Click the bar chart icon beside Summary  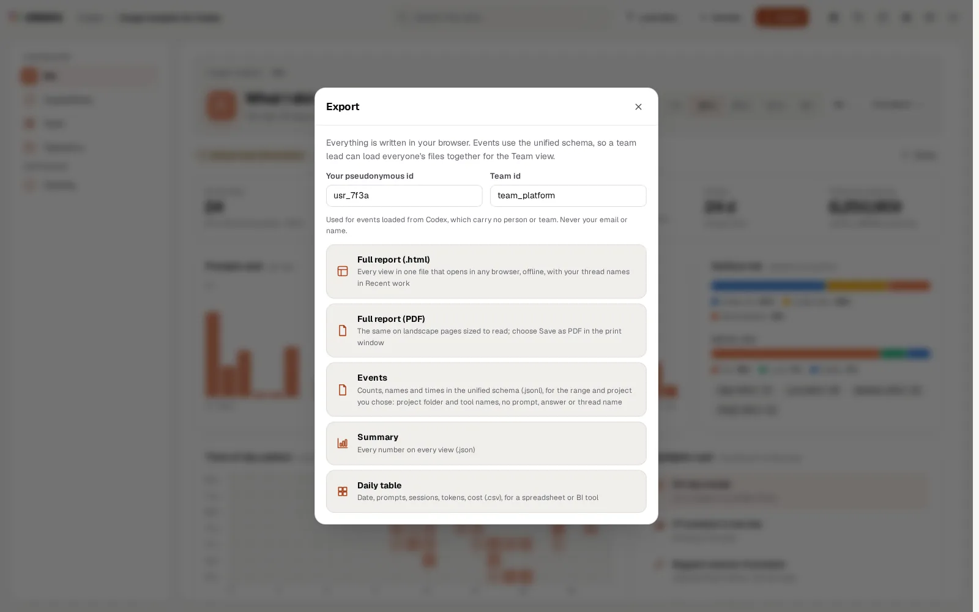click(x=343, y=443)
